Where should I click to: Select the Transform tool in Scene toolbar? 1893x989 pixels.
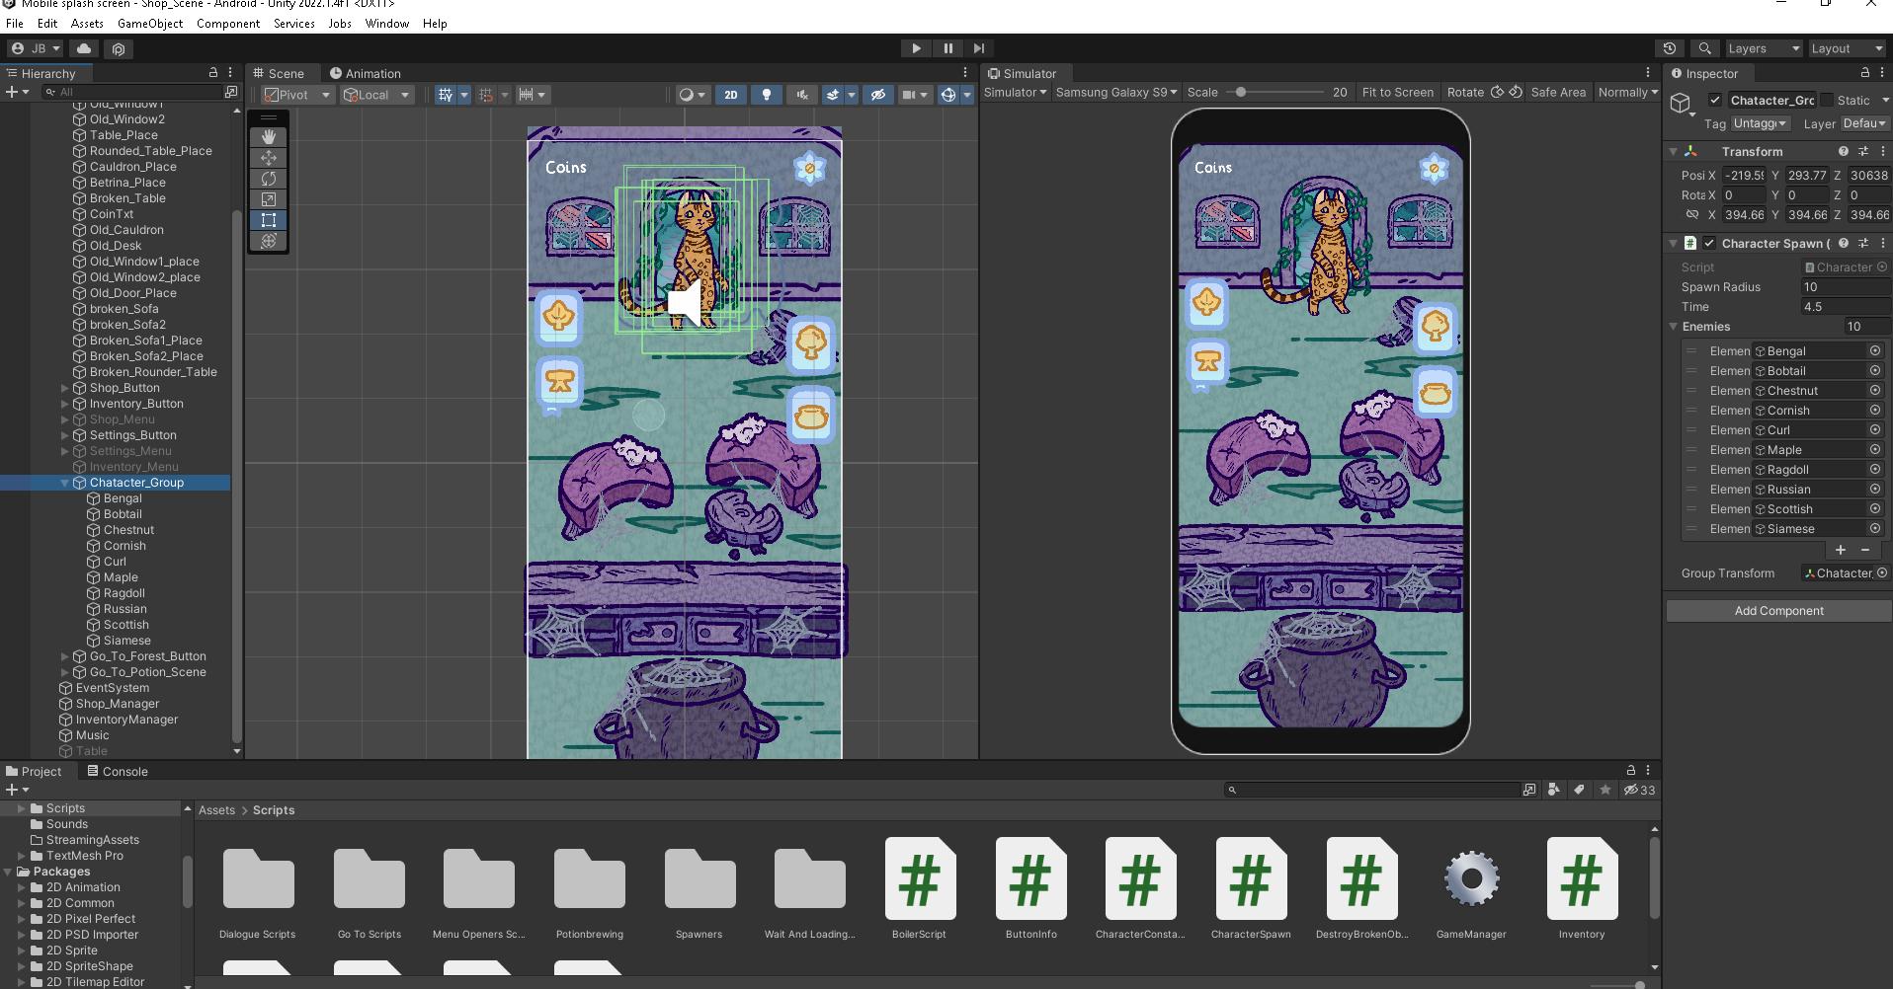tap(268, 241)
